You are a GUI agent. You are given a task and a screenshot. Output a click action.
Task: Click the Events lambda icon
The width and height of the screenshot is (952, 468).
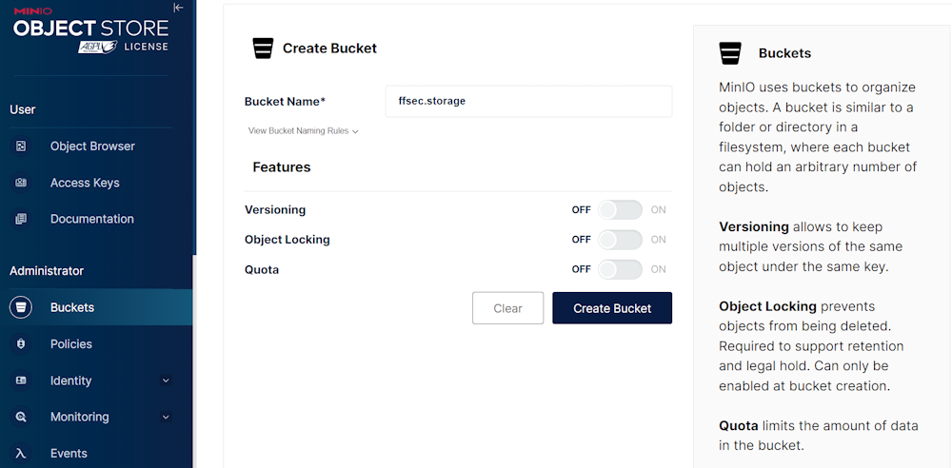(x=21, y=454)
